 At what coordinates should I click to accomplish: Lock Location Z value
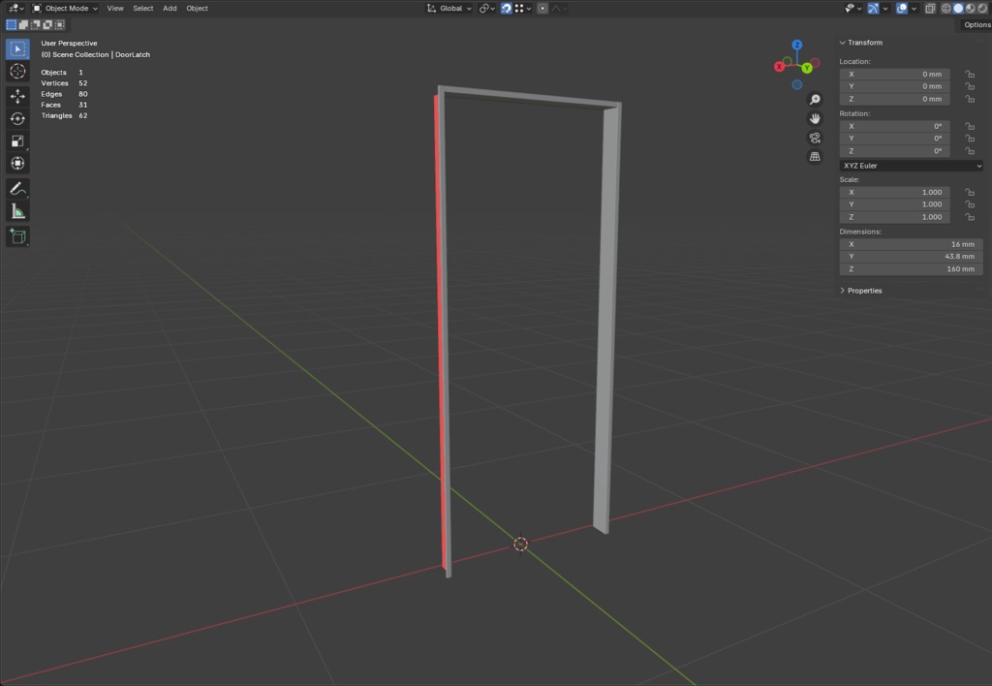click(969, 99)
